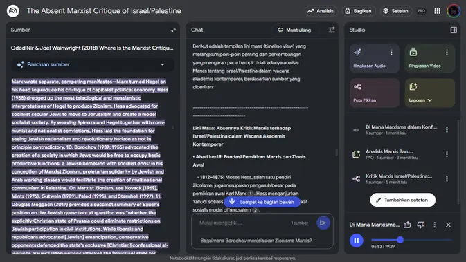Click the Lini Masa heading text

click(242, 136)
